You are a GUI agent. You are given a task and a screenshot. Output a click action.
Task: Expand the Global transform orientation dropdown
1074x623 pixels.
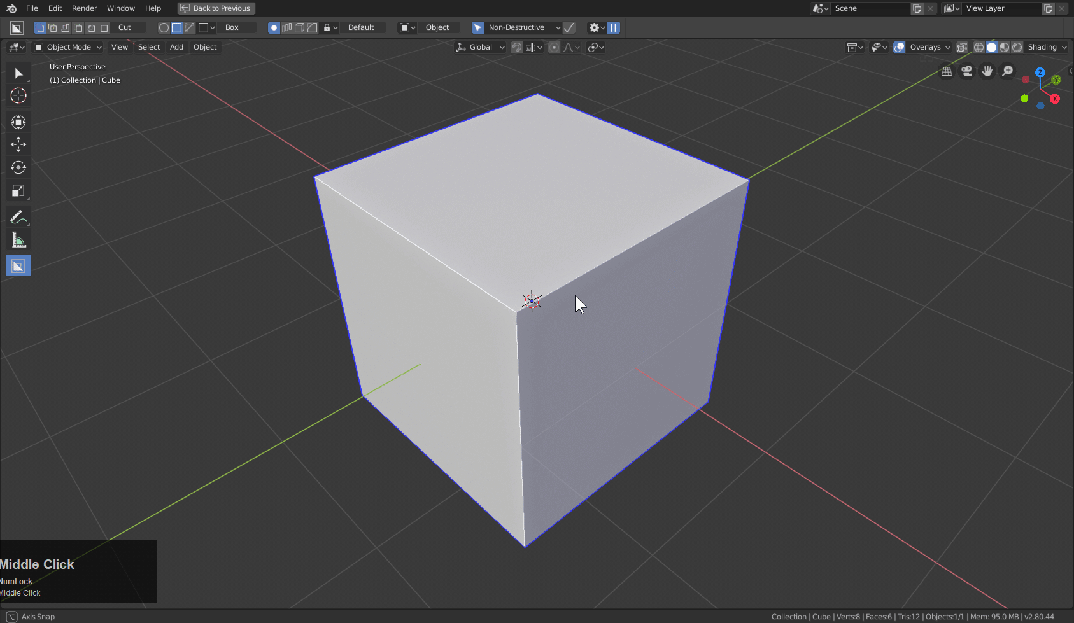coord(481,47)
